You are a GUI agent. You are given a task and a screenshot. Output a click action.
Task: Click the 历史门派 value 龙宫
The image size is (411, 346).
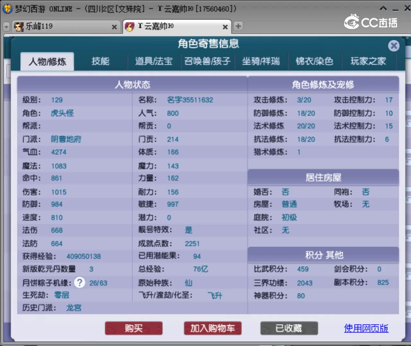[74, 308]
